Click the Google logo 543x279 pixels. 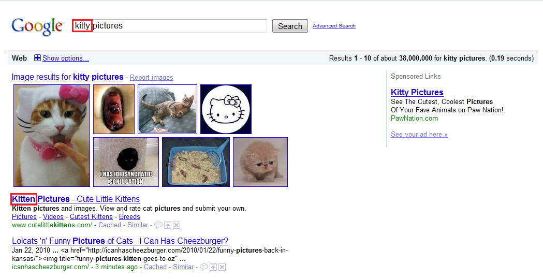(x=37, y=26)
